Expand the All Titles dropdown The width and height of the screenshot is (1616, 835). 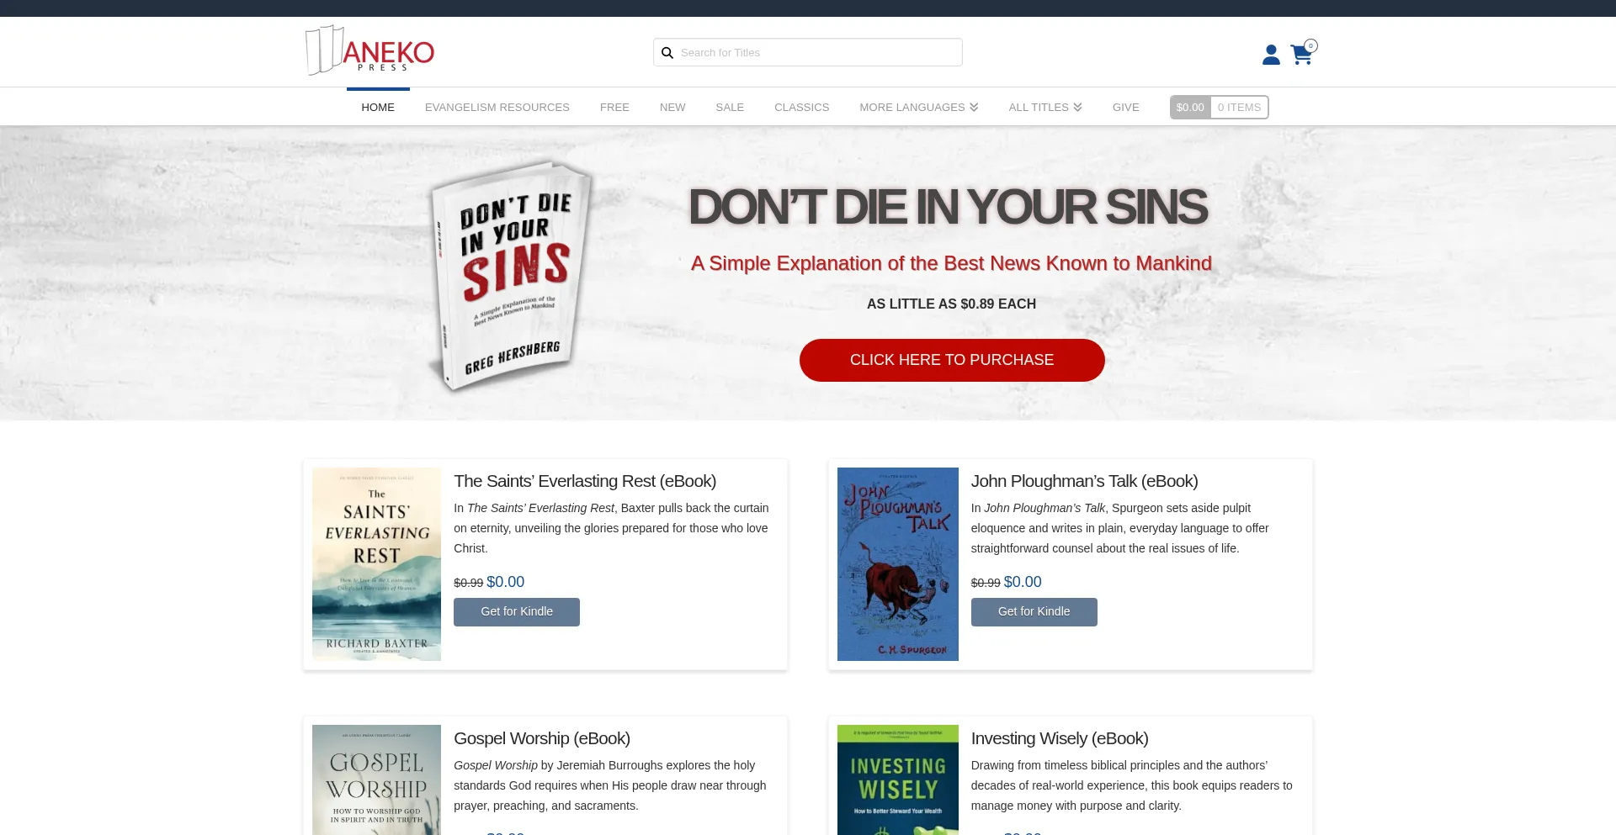[1045, 108]
